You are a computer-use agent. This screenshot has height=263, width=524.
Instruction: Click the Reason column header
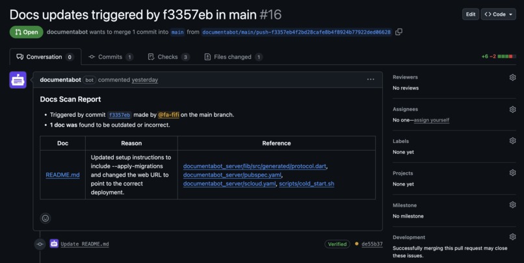(x=131, y=143)
